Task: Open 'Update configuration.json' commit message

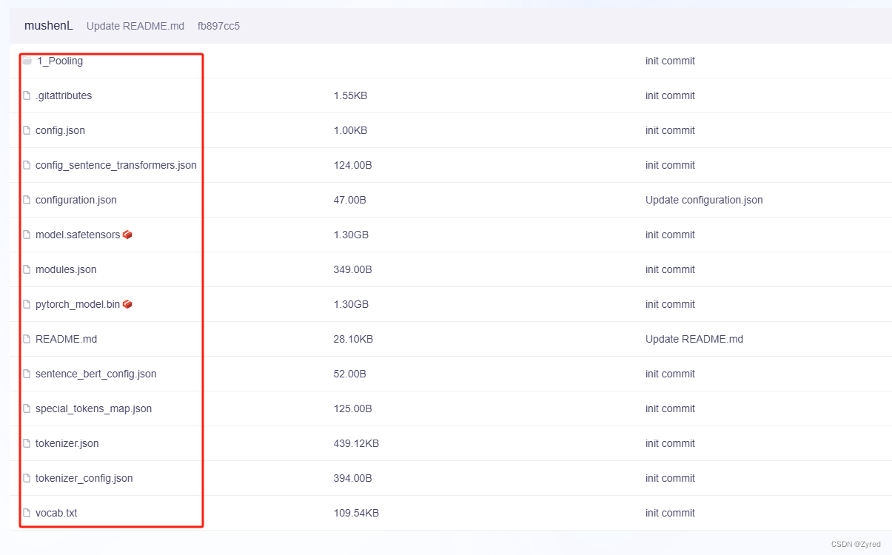Action: tap(704, 200)
